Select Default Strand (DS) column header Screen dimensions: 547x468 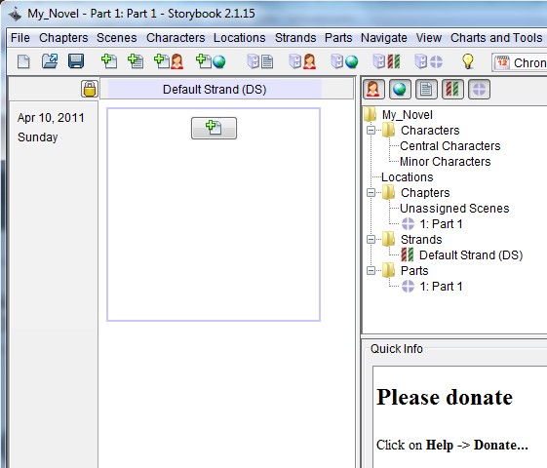pos(215,90)
